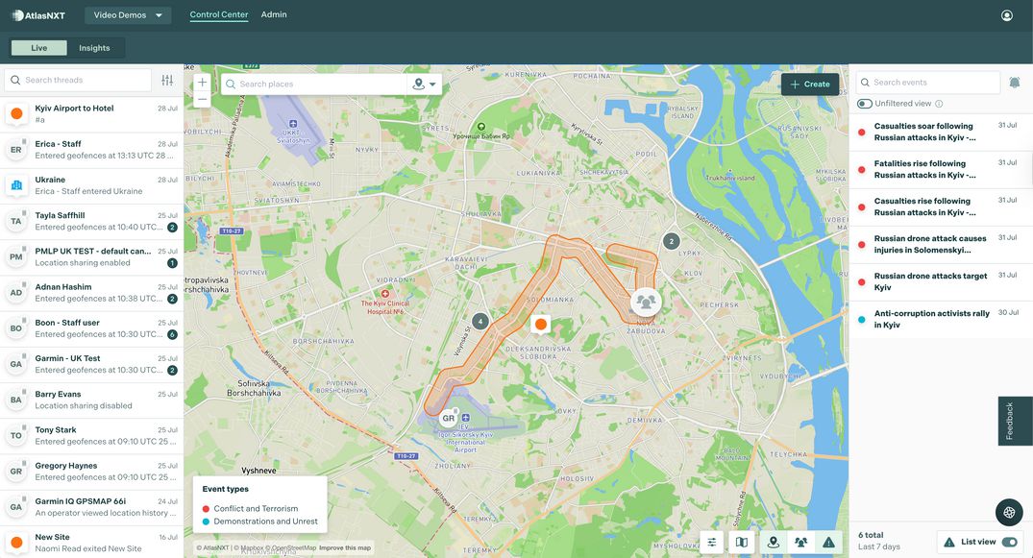1033x558 pixels.
Task: Switch to the Insights tab
Action: [94, 48]
